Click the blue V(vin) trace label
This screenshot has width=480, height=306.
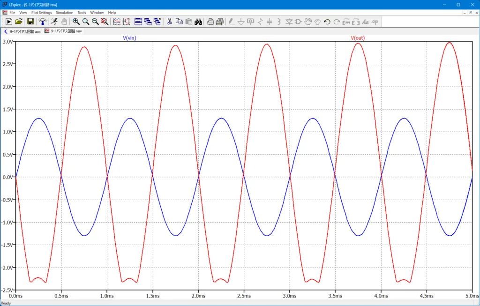pos(129,38)
